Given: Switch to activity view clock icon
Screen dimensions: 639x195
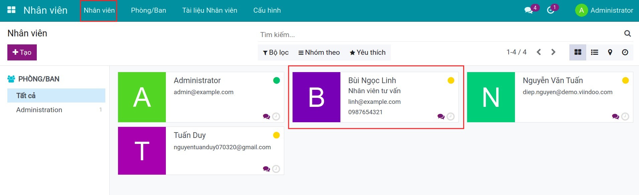Looking at the screenshot, I should tap(625, 52).
